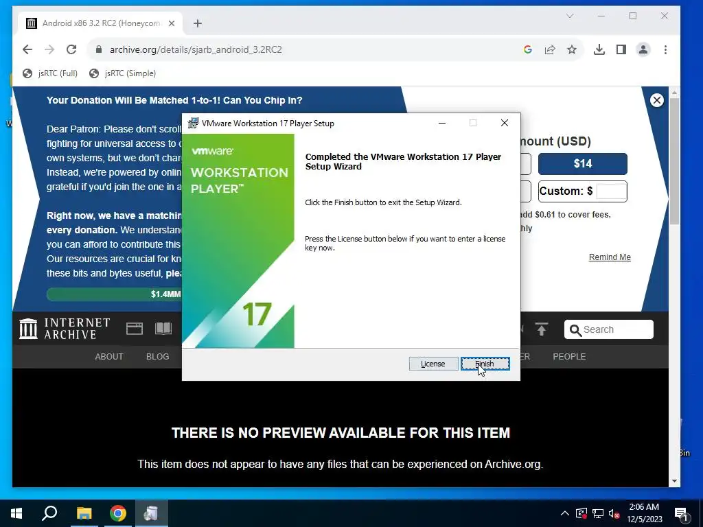703x527 pixels.
Task: Open ABOUT in Archive menu
Action: (x=109, y=357)
